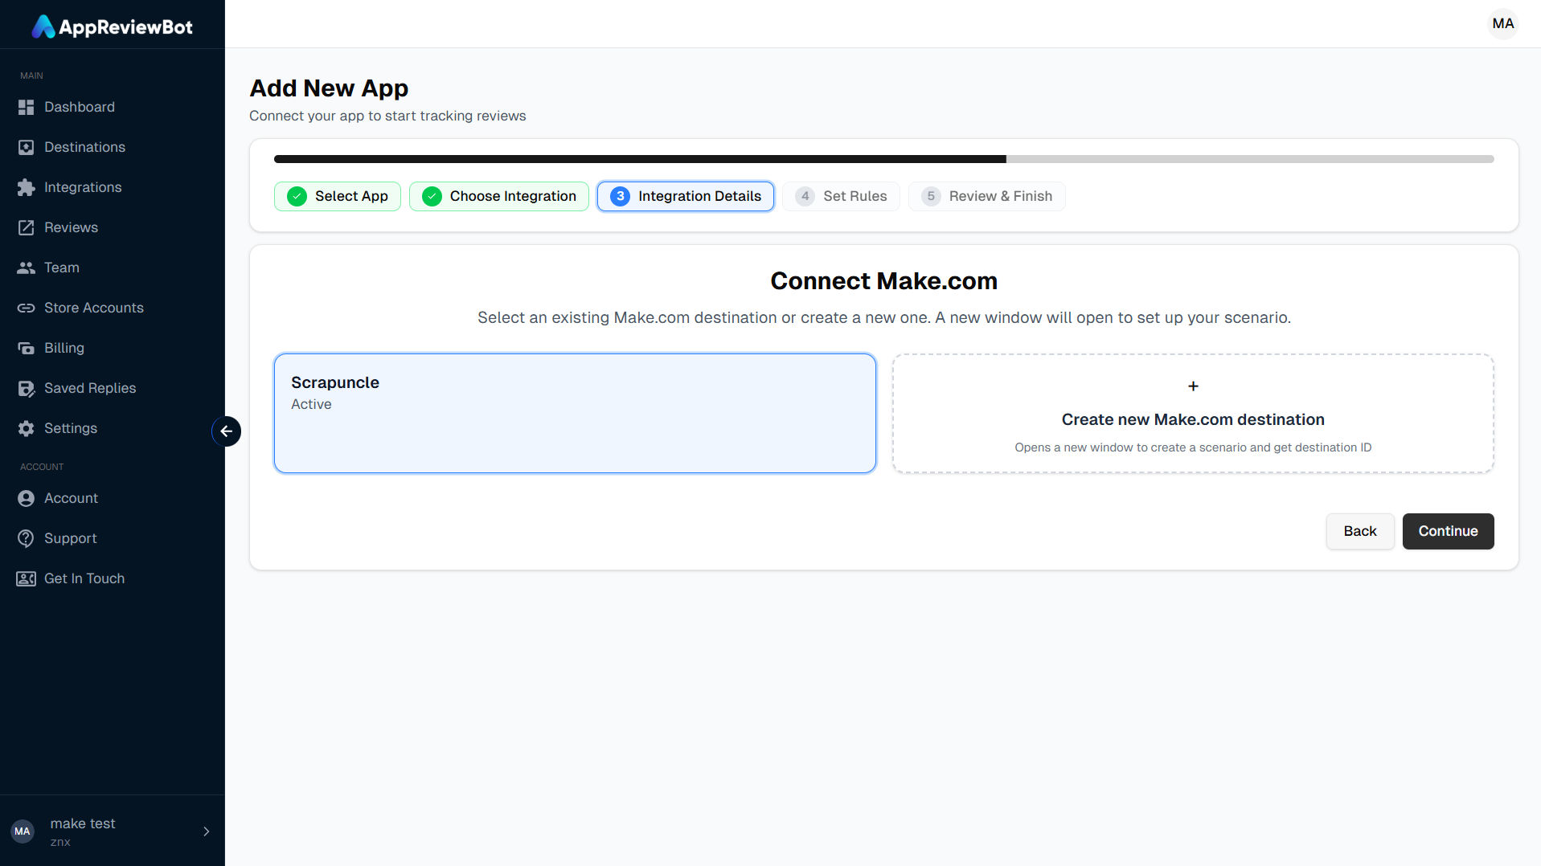Image resolution: width=1541 pixels, height=866 pixels.
Task: Click the Active status under Scrapuncle
Action: pos(311,404)
